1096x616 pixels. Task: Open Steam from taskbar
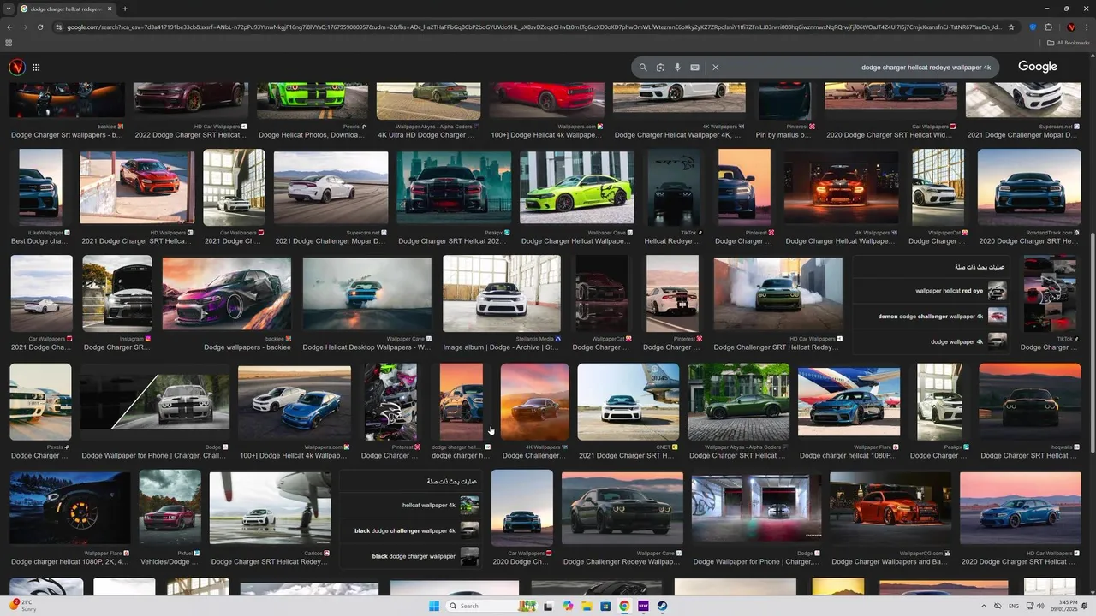[662, 606]
